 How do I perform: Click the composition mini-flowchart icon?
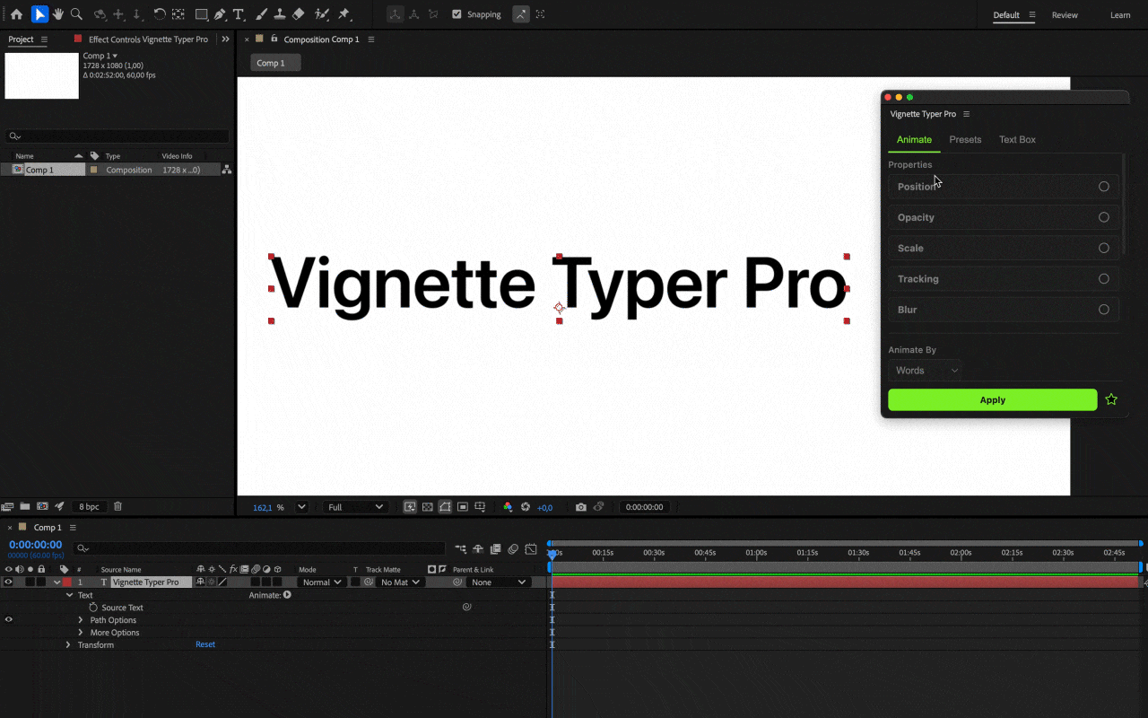460,548
